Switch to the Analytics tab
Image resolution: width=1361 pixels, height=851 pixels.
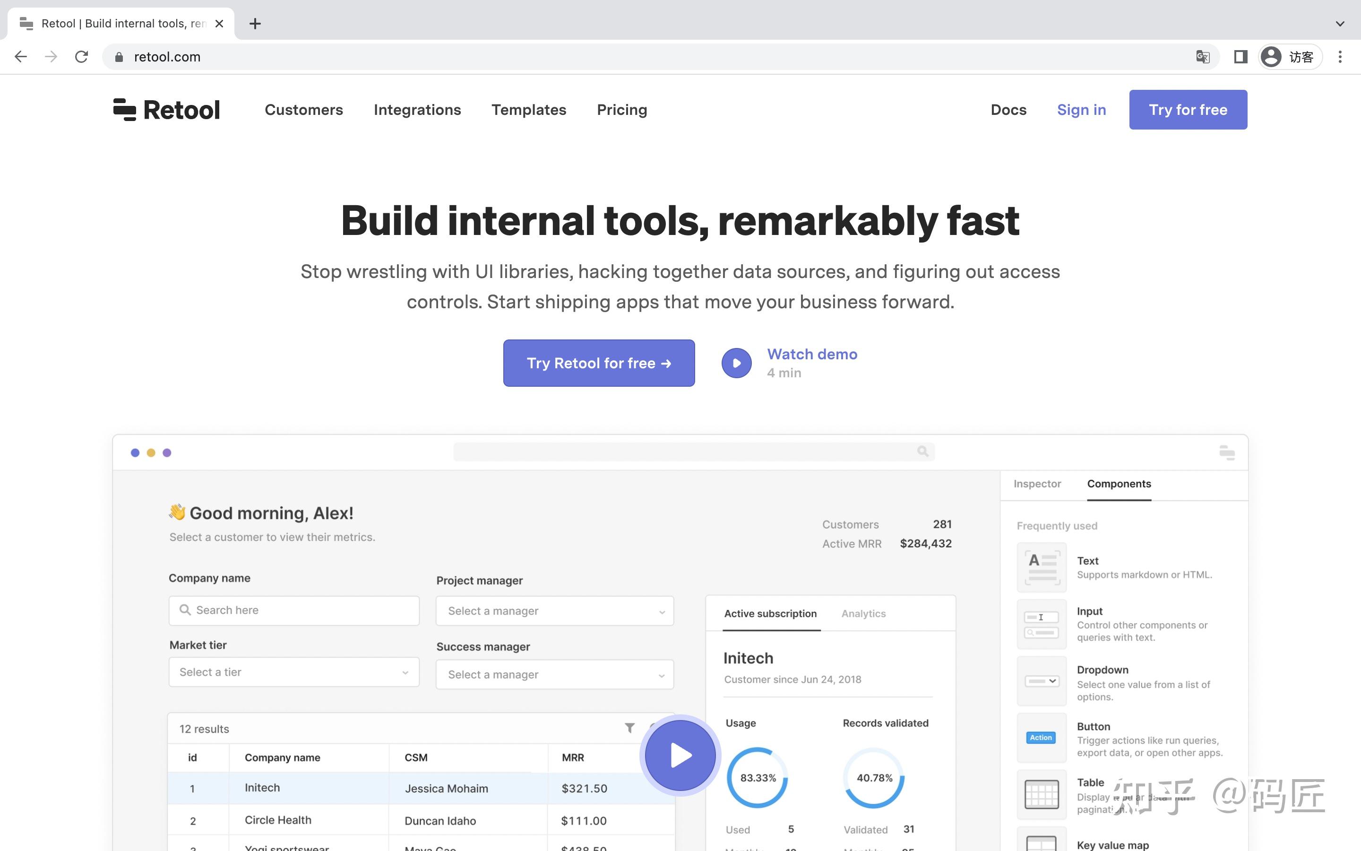863,614
